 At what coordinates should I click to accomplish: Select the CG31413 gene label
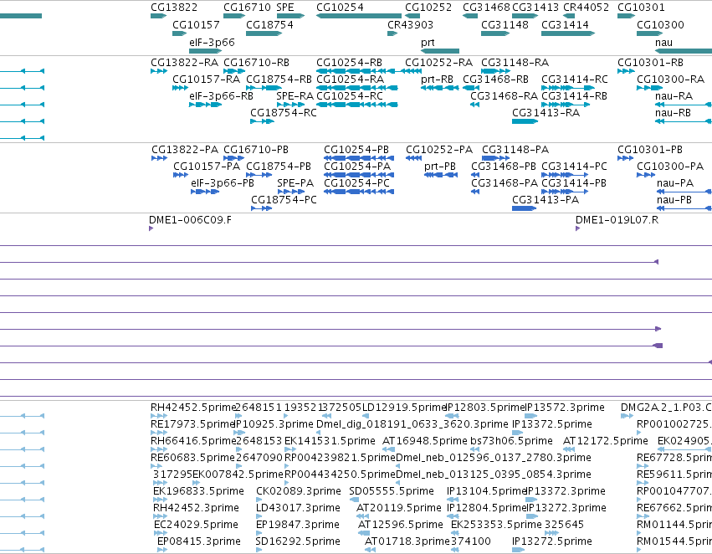pos(535,8)
